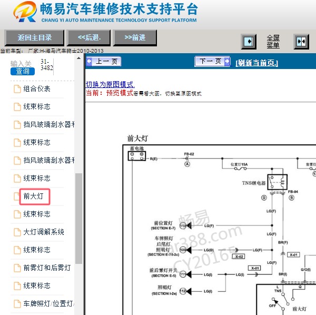Click the single-arrow panel toggle icon
This screenshot has height=315, width=316.
(249, 42)
